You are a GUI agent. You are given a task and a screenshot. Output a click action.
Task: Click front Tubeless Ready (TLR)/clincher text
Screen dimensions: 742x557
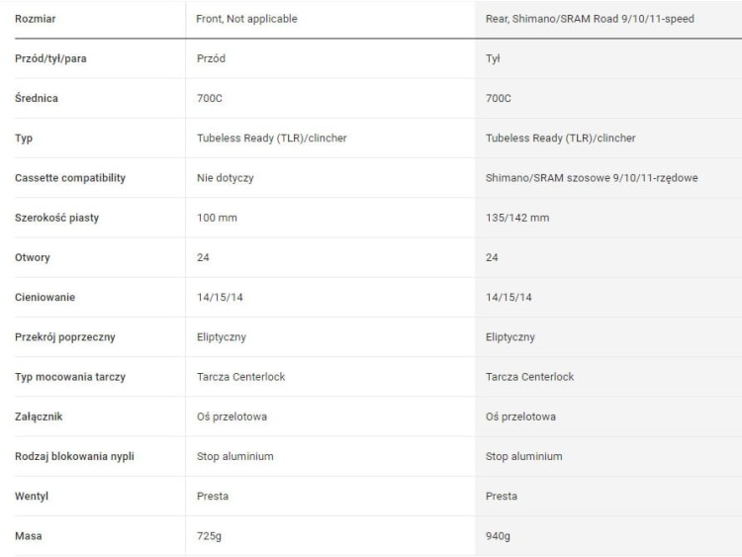coord(272,139)
